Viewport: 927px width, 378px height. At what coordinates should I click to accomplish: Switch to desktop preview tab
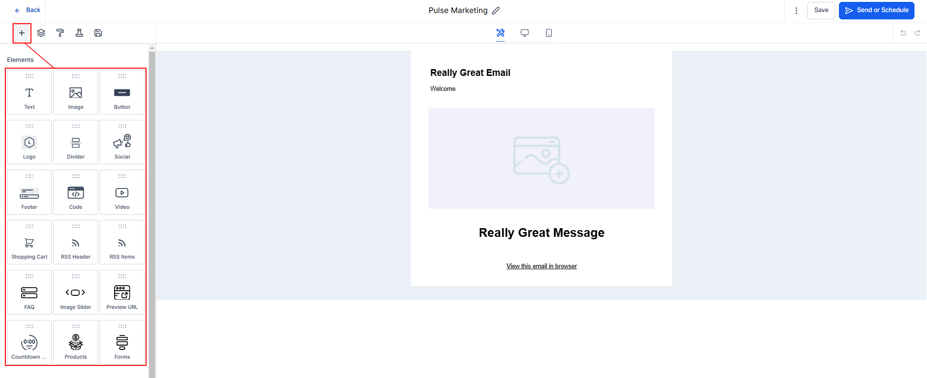click(x=525, y=33)
